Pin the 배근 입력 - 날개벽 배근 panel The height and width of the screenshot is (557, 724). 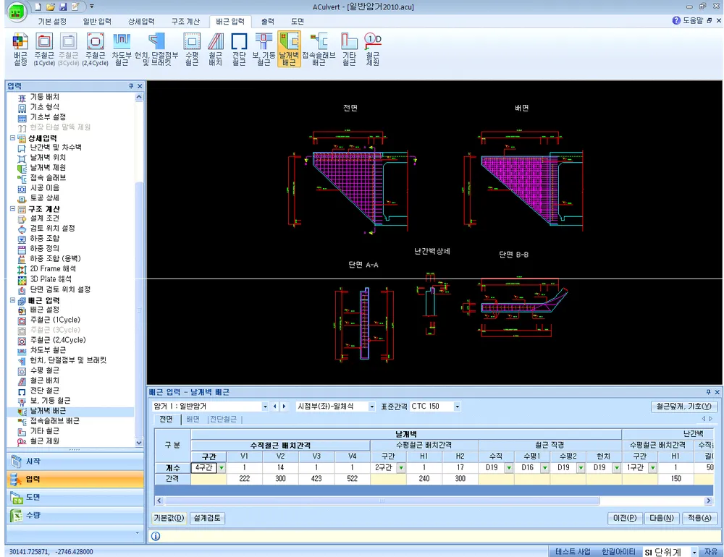(708, 392)
